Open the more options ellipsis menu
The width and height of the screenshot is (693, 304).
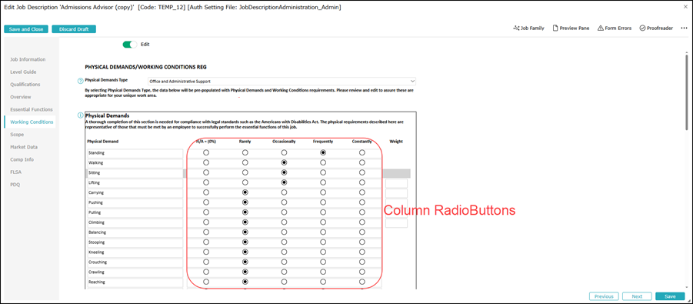(x=685, y=28)
